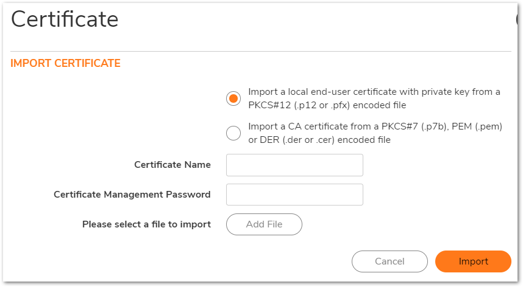
Task: Click the 'Certificate' dialog title
Action: tap(65, 19)
